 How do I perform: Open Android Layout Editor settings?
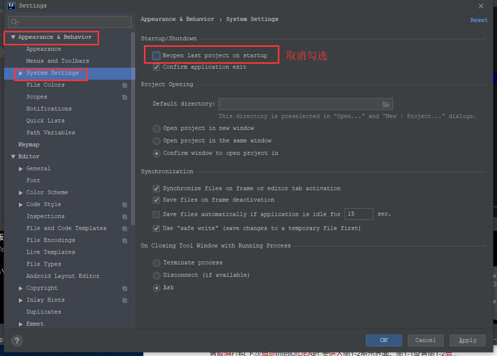click(63, 276)
